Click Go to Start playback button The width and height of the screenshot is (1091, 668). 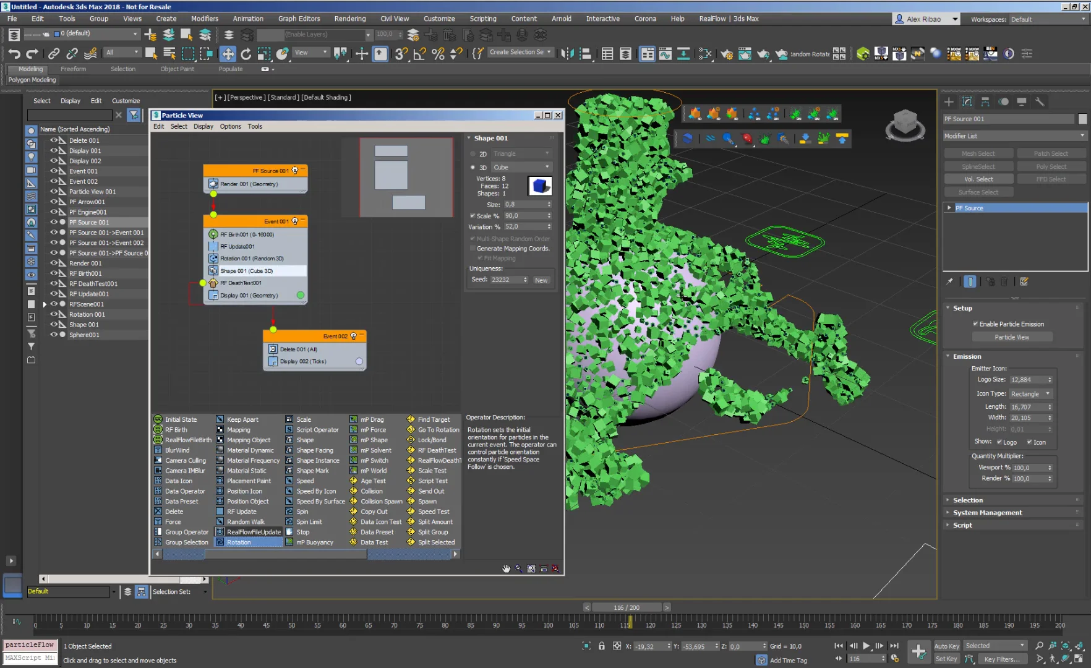coord(839,646)
